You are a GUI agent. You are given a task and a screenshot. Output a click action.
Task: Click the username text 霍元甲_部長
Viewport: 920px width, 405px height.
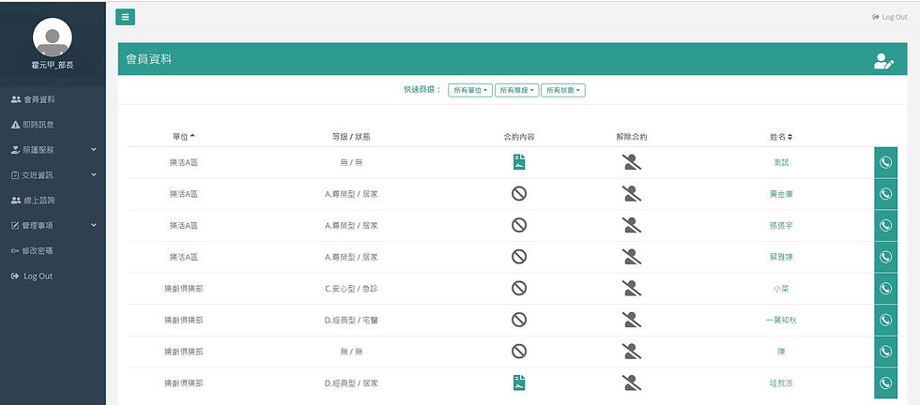click(x=53, y=65)
